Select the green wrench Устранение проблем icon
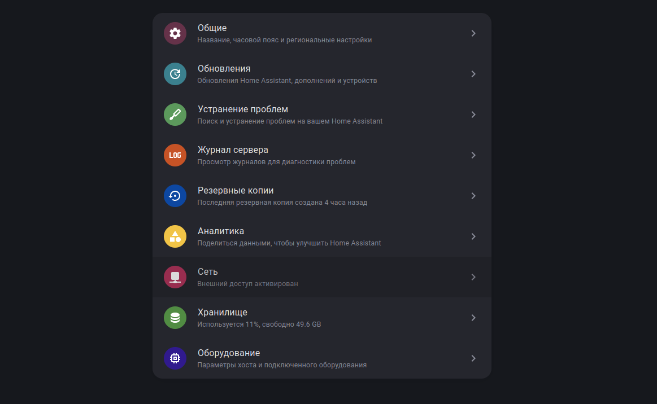Screen dimensions: 657x404 click(x=175, y=115)
